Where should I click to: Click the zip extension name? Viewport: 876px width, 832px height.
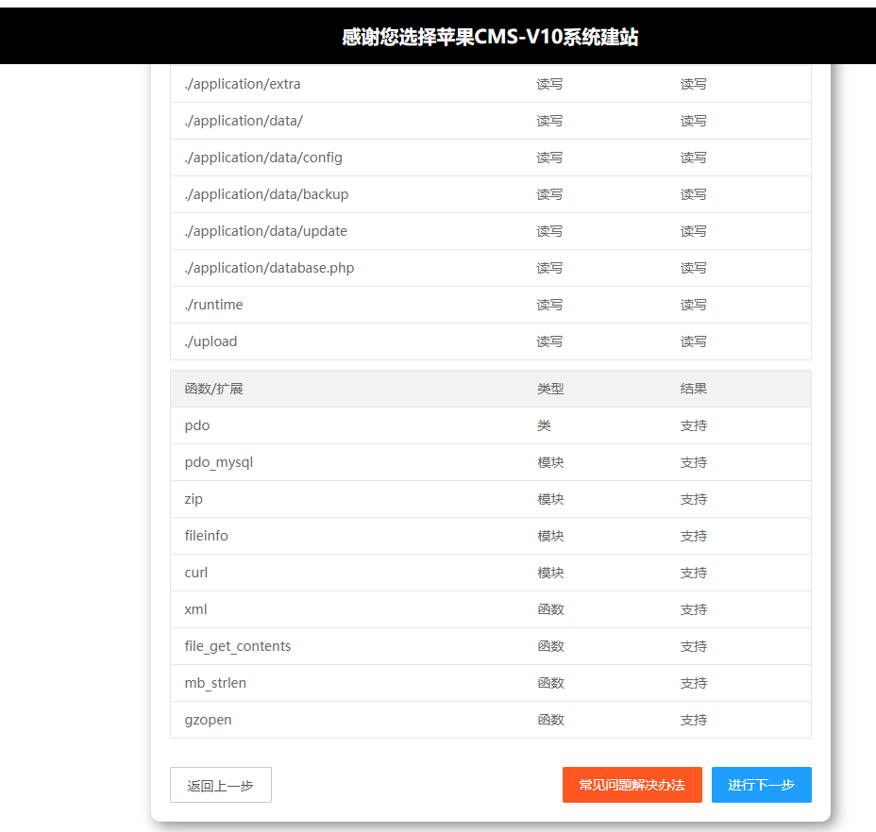click(194, 499)
